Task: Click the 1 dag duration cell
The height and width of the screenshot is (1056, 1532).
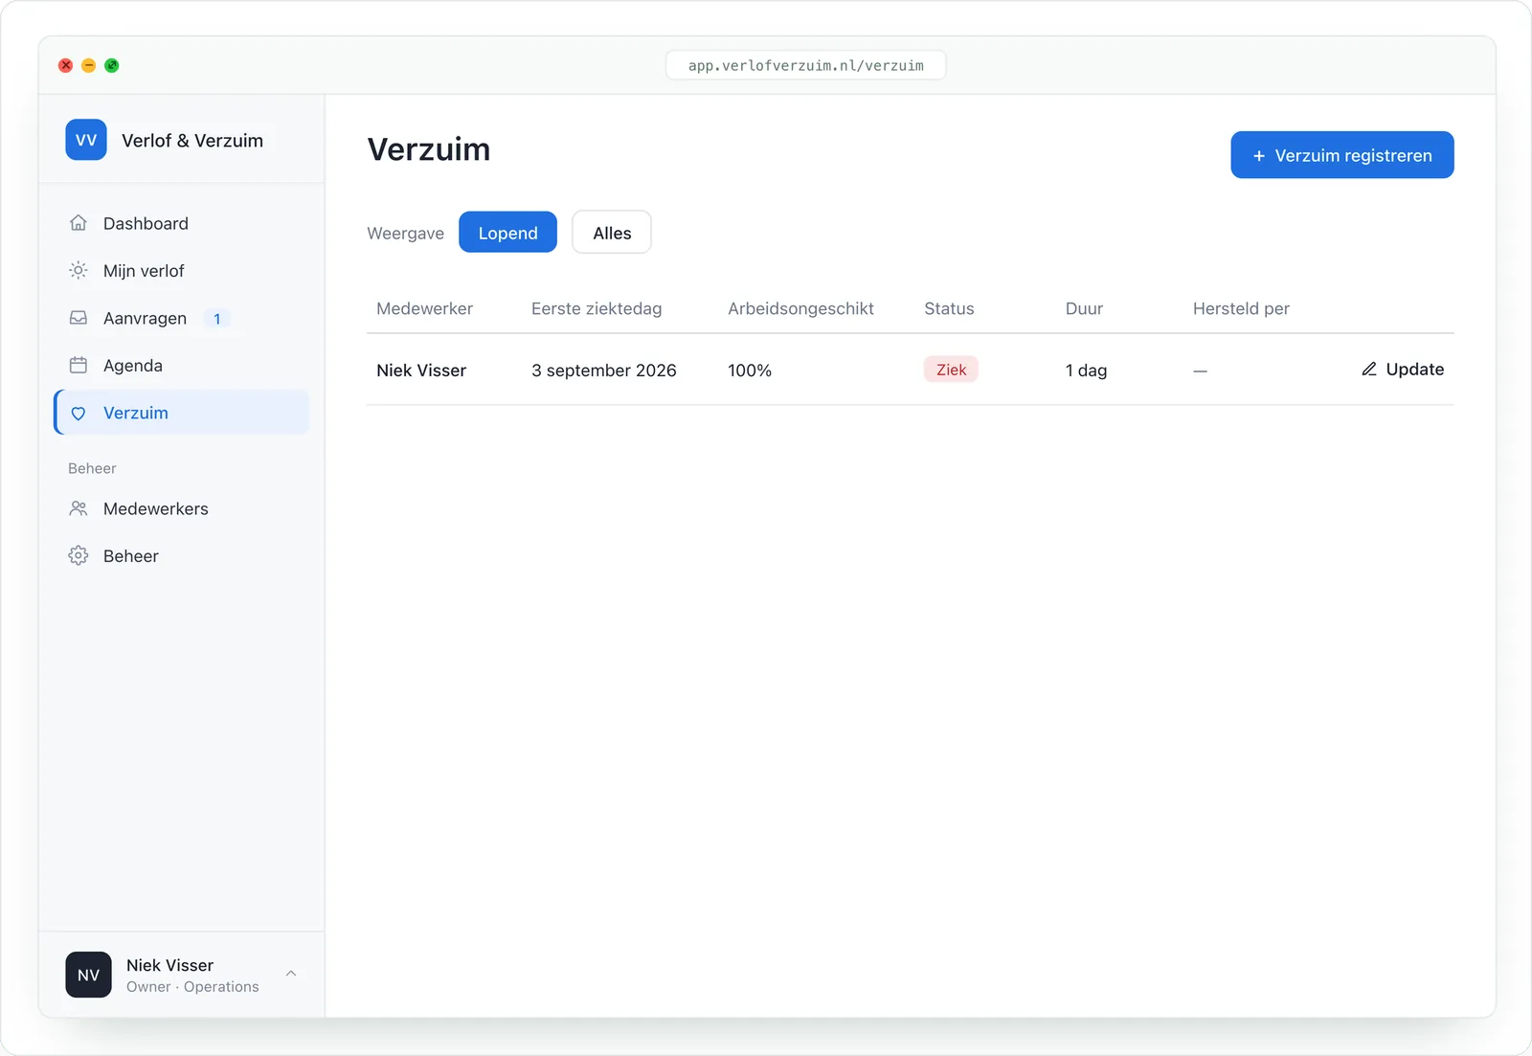Action: point(1086,371)
